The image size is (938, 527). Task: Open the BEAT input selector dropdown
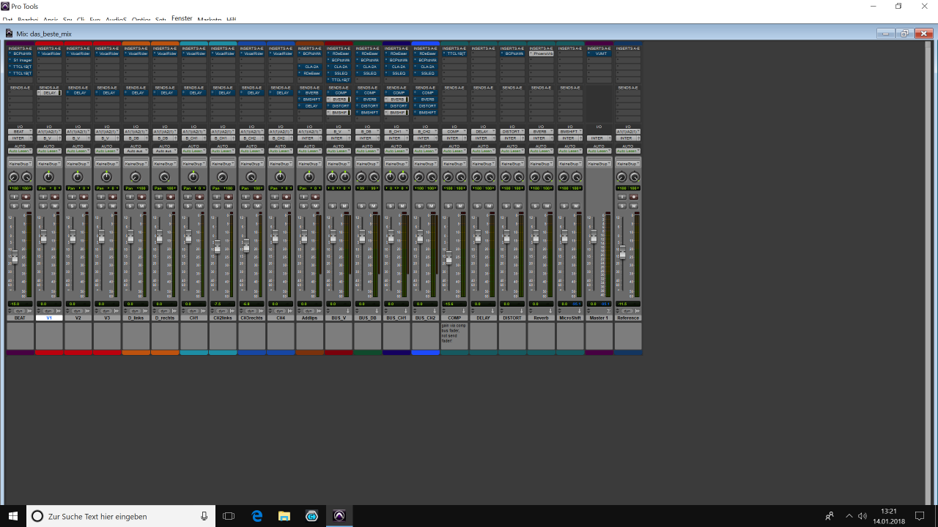tap(21, 132)
